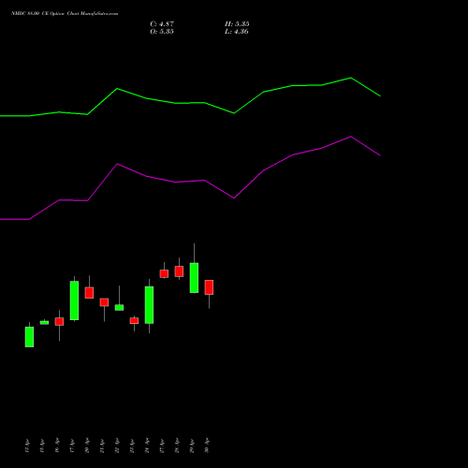Click the 17 Apr date label on axis
The height and width of the screenshot is (468, 468).
click(x=72, y=446)
